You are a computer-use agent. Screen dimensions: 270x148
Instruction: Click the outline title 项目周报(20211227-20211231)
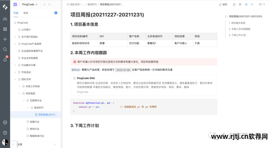coord(245,16)
